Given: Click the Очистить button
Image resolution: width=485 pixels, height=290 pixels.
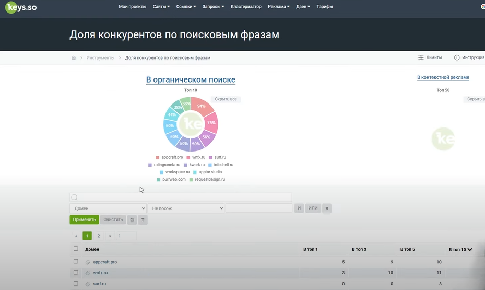Looking at the screenshot, I should [x=113, y=219].
